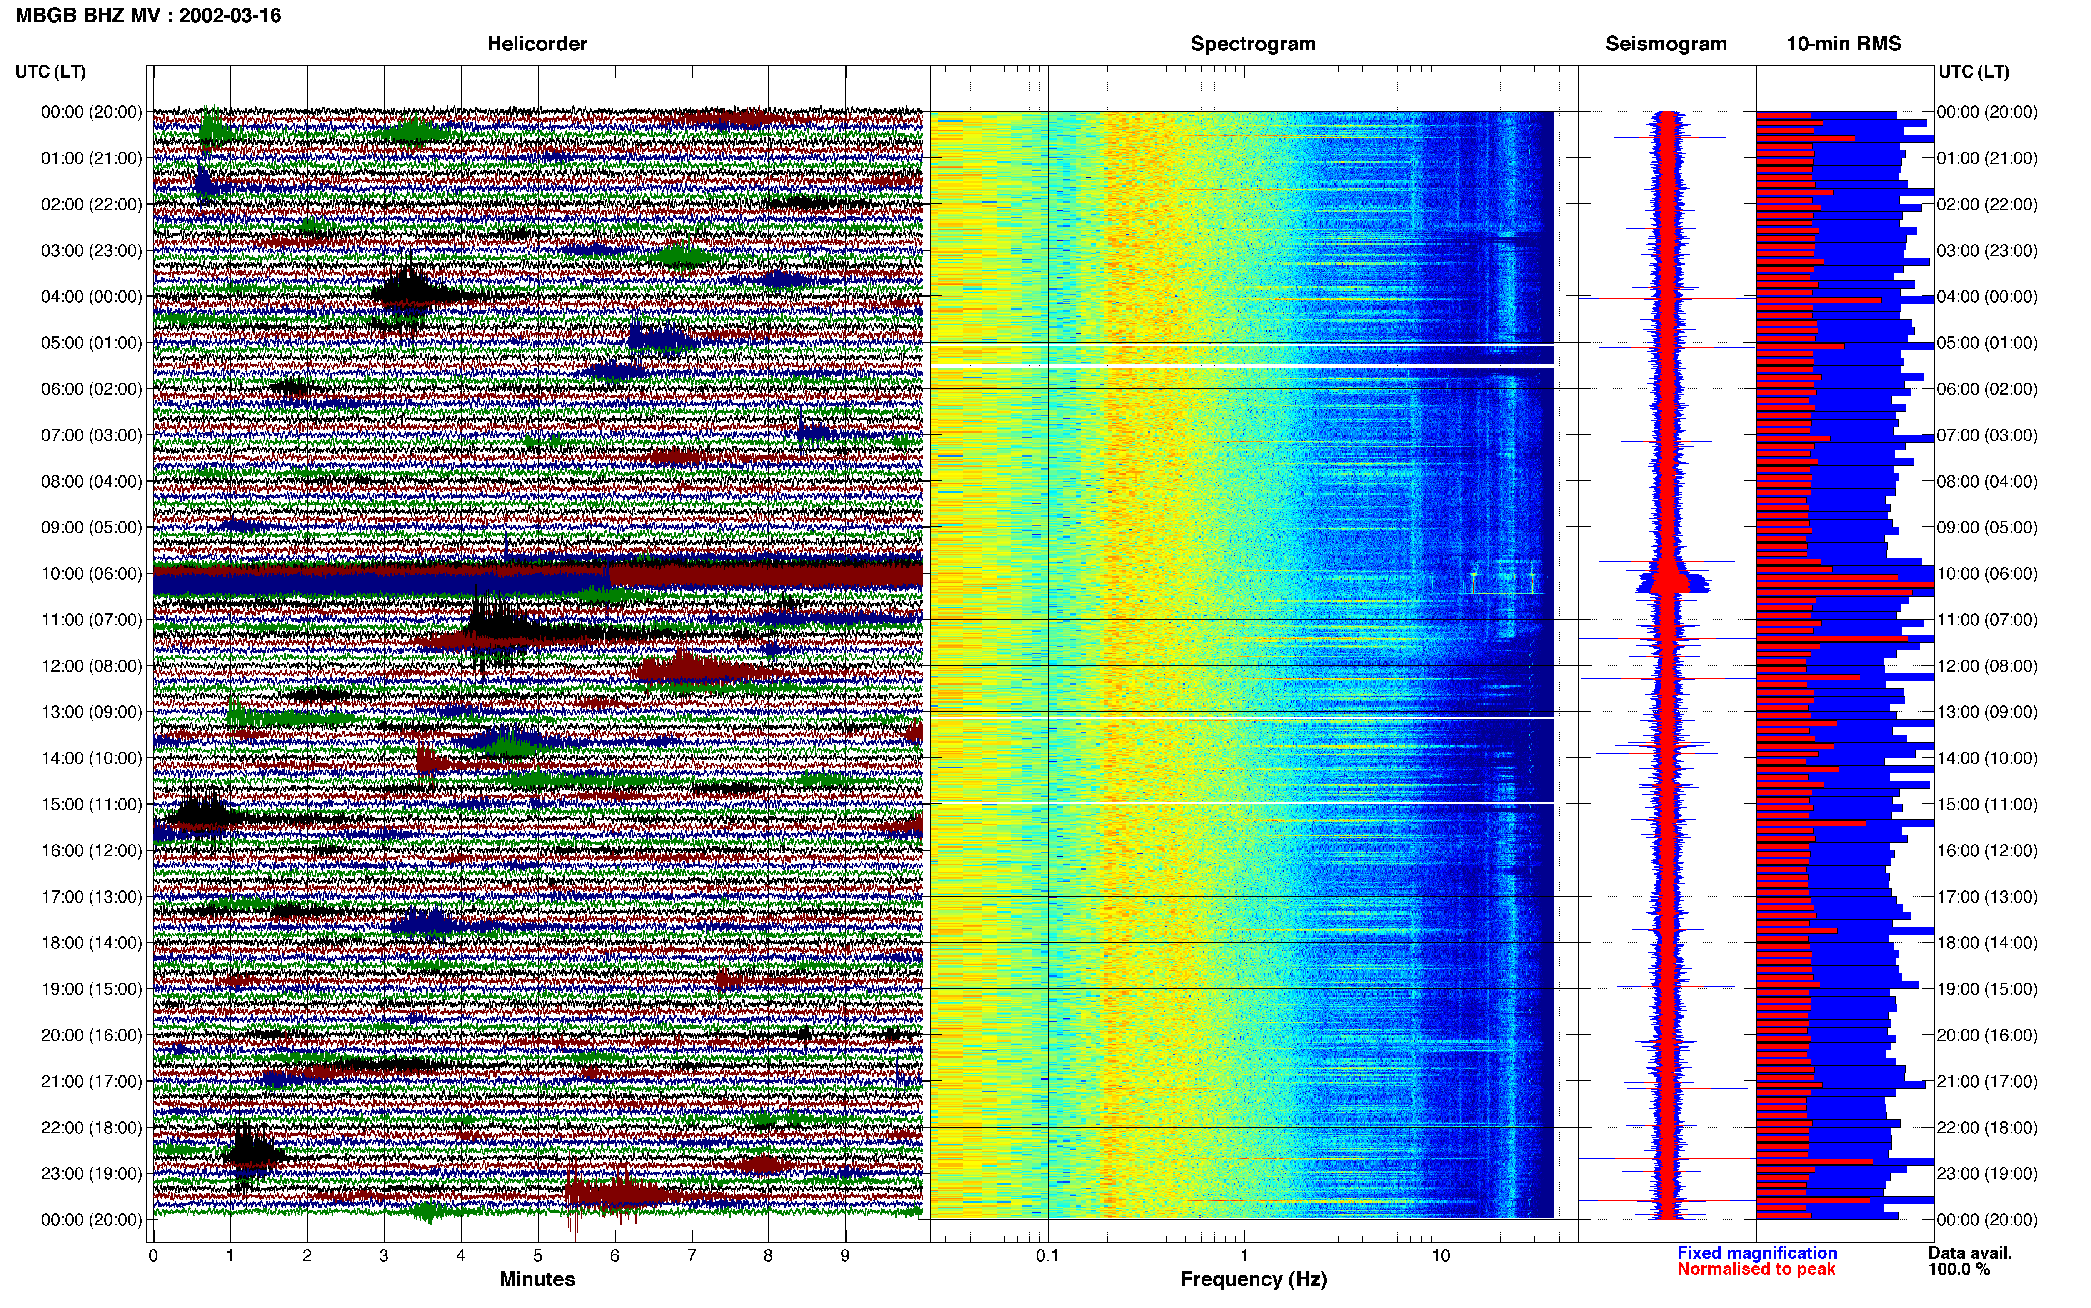Click the red event spike after 23:00 helicorder

(605, 1195)
